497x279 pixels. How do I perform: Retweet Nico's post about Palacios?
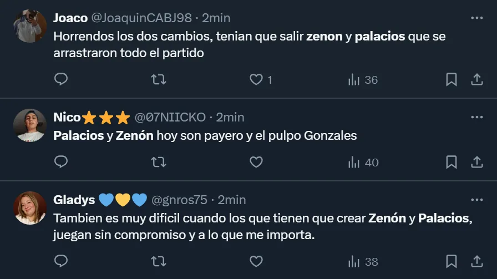click(x=159, y=163)
